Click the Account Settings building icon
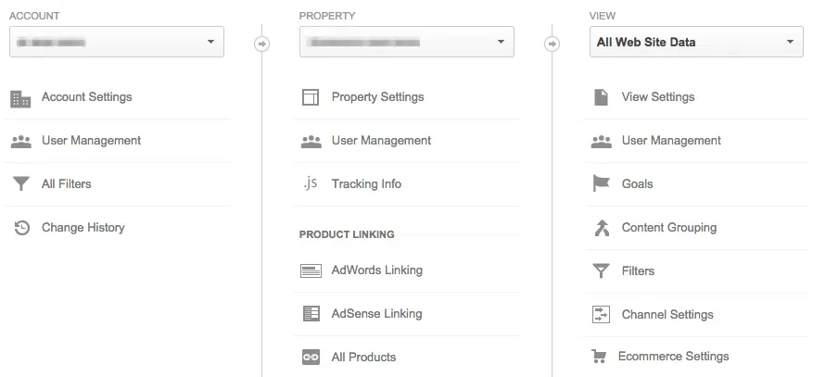813x377 pixels. click(20, 98)
